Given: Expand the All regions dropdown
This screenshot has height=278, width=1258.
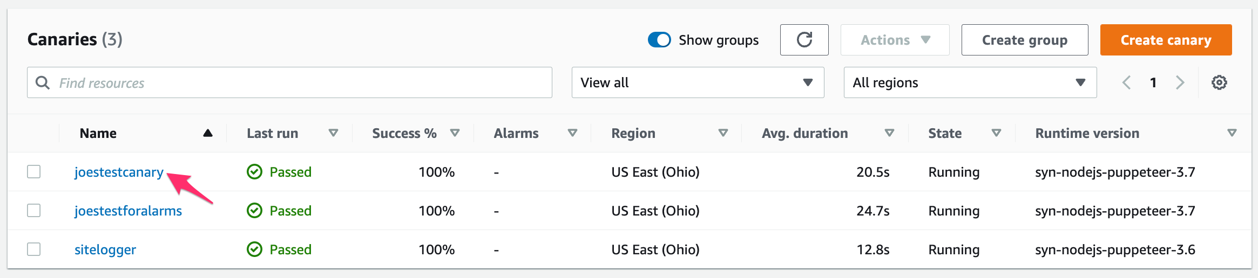Looking at the screenshot, I should point(970,82).
